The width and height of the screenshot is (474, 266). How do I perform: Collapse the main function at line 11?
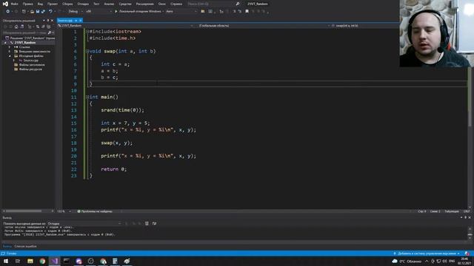coord(87,97)
